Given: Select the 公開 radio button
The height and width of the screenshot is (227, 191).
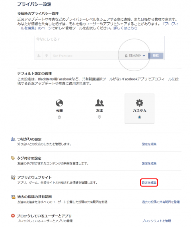Looking at the screenshot, I should click(x=59, y=117).
